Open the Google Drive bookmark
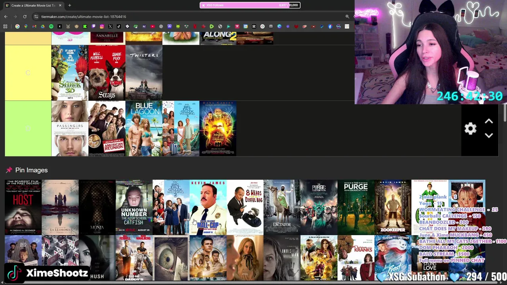This screenshot has height=285, width=507. click(43, 27)
